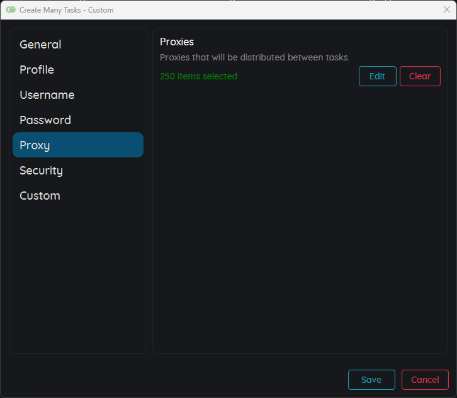Click the proxies description text
Viewport: 457px width, 398px height.
coord(254,58)
